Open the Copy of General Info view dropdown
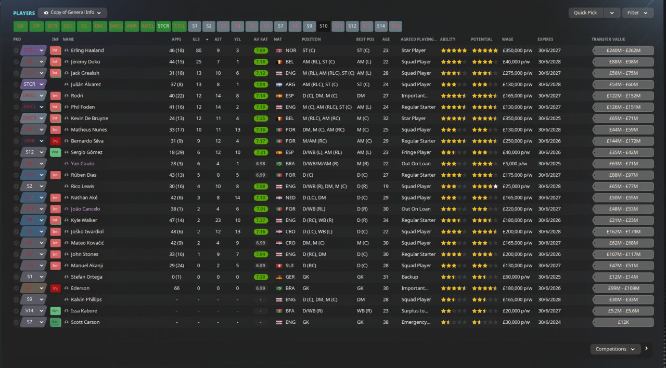Screen dimensions: 666x368 pyautogui.click(x=72, y=12)
